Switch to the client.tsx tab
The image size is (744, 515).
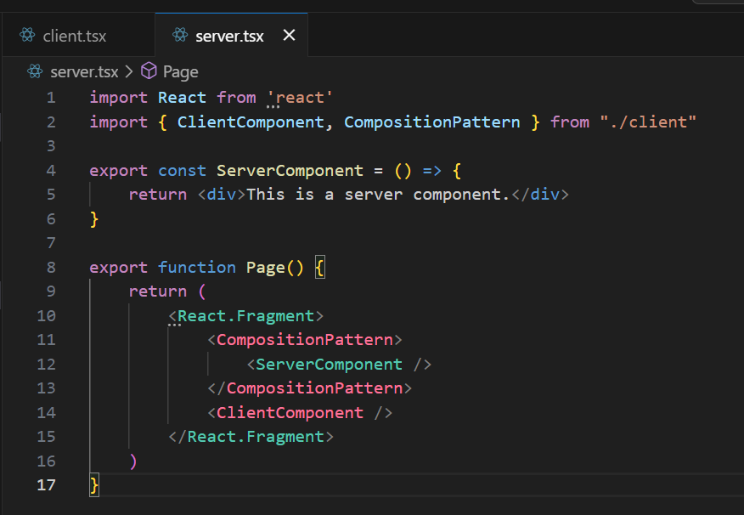(x=78, y=36)
